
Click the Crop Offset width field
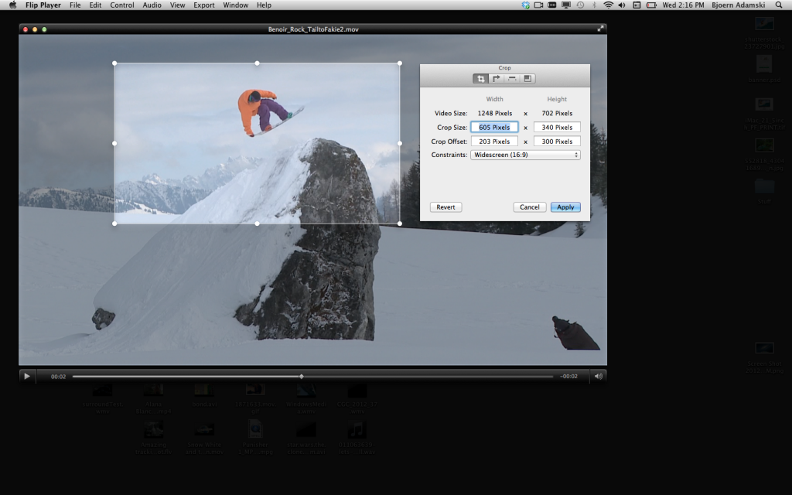point(494,141)
